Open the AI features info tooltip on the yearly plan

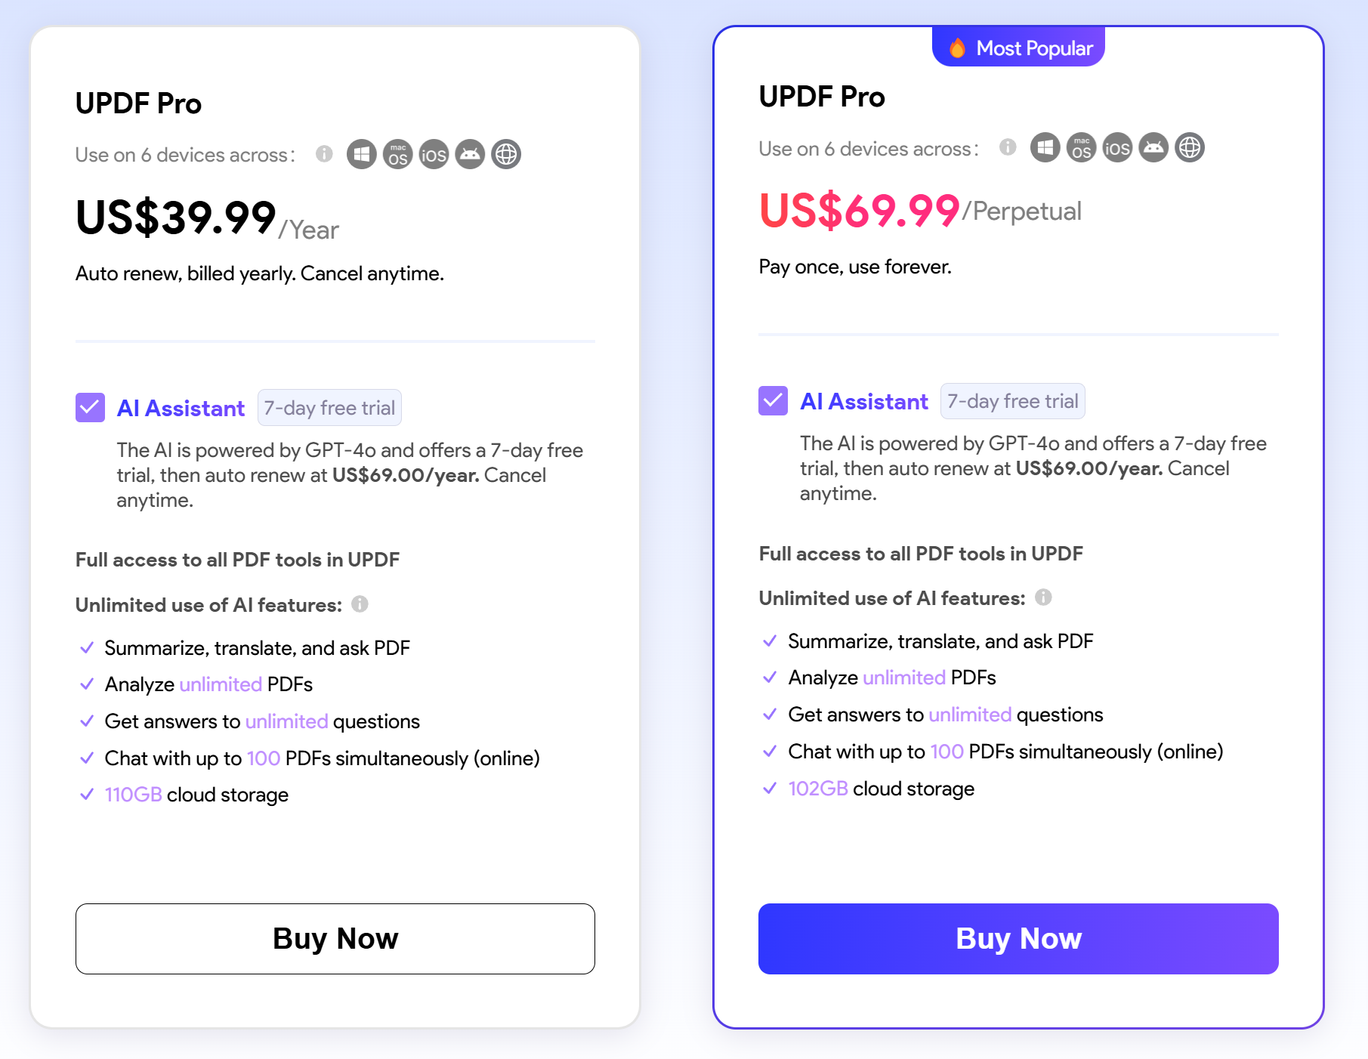[x=360, y=604]
